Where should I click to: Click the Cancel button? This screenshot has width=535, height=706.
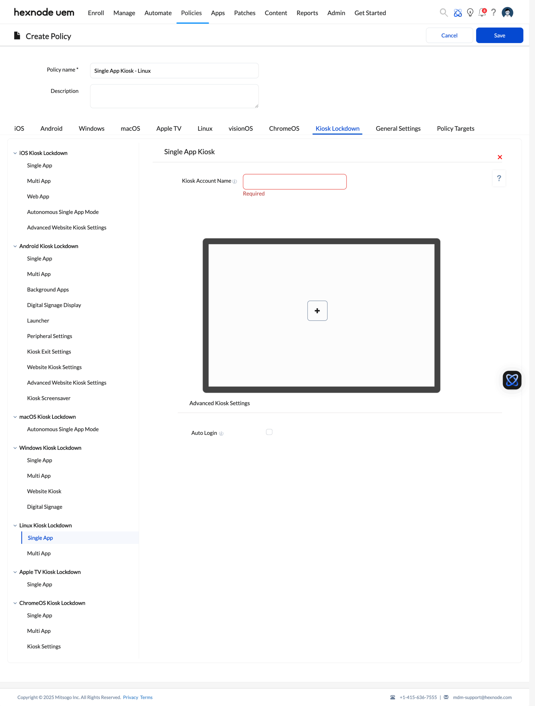(449, 35)
